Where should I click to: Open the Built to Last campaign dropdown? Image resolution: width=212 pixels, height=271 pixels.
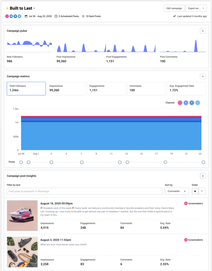[x=34, y=8]
